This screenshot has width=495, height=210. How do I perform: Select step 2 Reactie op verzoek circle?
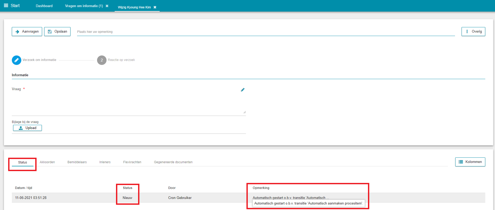coord(102,60)
